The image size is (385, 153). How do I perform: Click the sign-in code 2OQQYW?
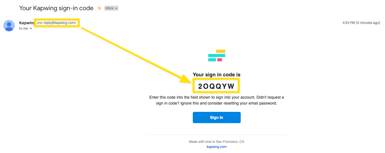(x=216, y=86)
